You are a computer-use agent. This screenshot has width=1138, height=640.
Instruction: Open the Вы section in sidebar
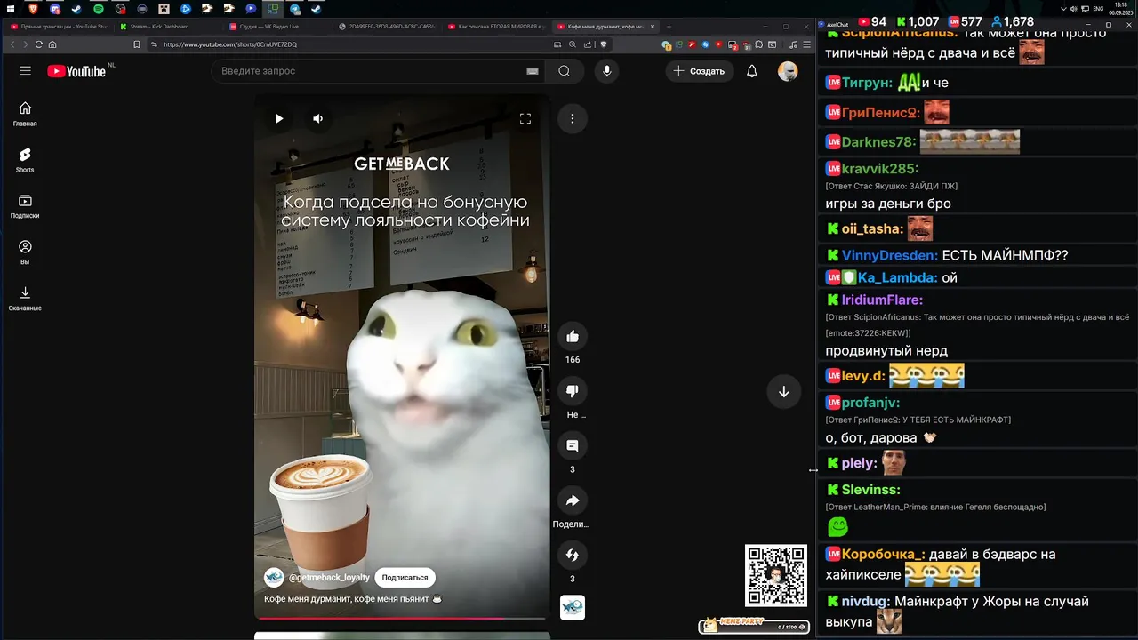(25, 252)
